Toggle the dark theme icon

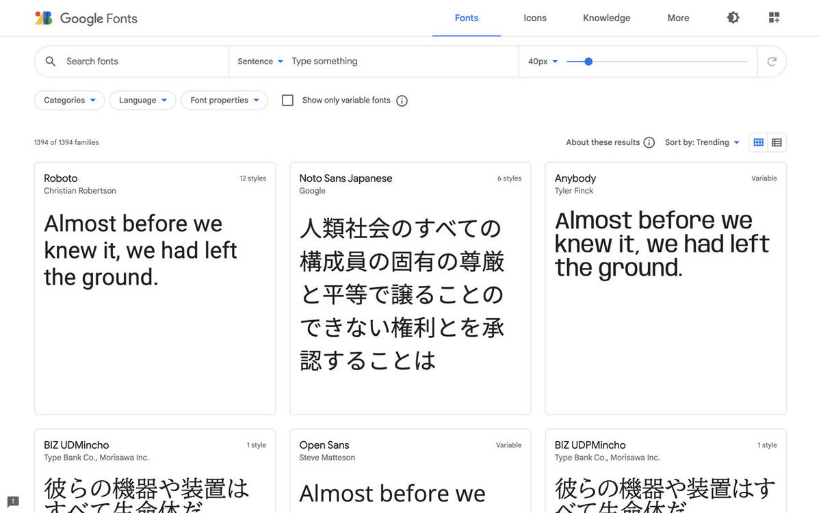(x=733, y=18)
